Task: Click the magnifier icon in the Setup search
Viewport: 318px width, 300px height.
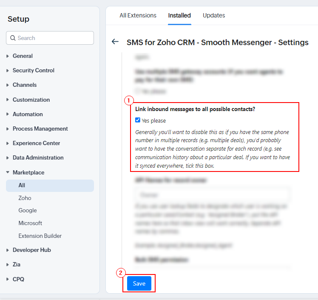Action: pyautogui.click(x=13, y=38)
